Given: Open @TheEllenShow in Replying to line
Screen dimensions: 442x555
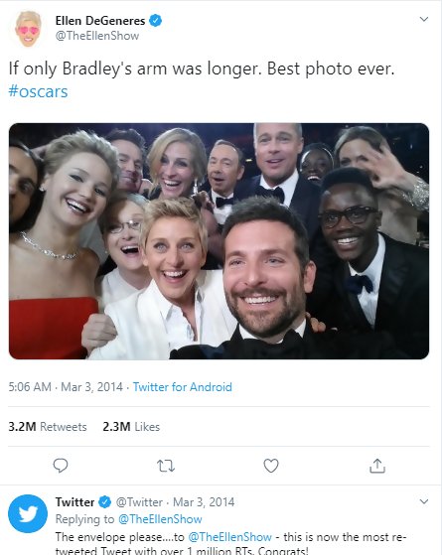Looking at the screenshot, I should [160, 519].
